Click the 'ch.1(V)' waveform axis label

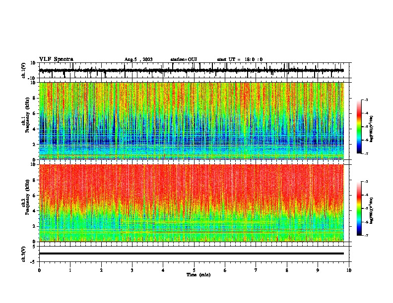(24, 70)
